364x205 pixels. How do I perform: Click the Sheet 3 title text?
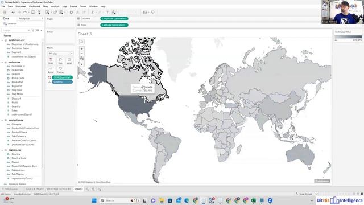click(85, 34)
